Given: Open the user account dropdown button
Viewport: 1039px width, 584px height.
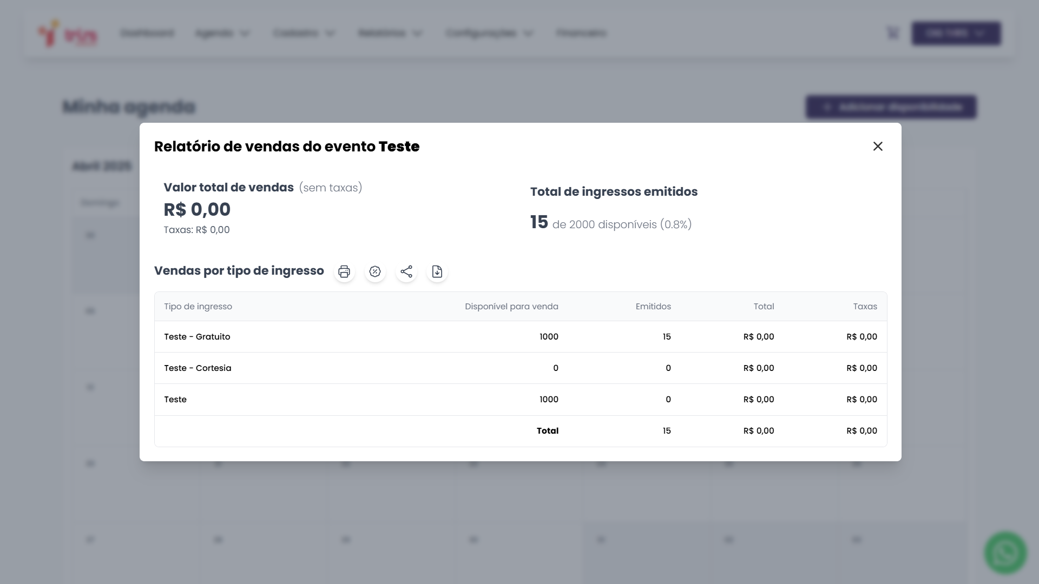Looking at the screenshot, I should click(x=956, y=34).
